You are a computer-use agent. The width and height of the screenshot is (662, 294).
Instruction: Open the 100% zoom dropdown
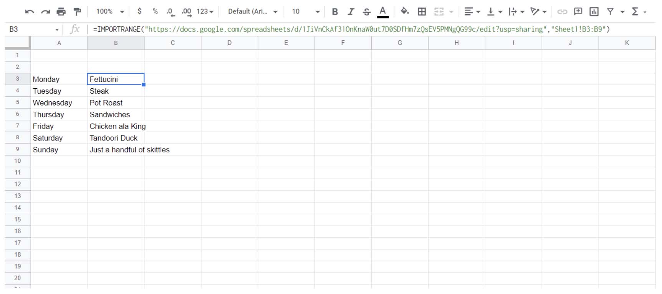110,12
